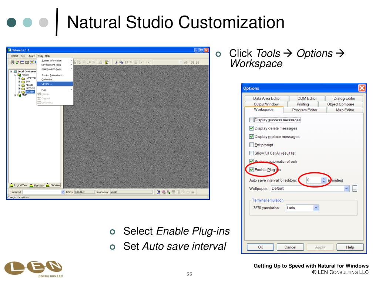Switch to the Map Editor tab

[x=345, y=110]
